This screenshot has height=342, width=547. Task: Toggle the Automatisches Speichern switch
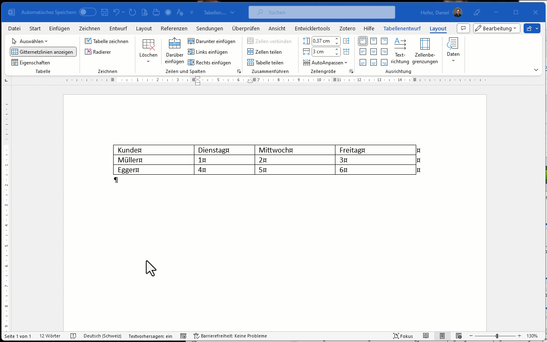(88, 12)
